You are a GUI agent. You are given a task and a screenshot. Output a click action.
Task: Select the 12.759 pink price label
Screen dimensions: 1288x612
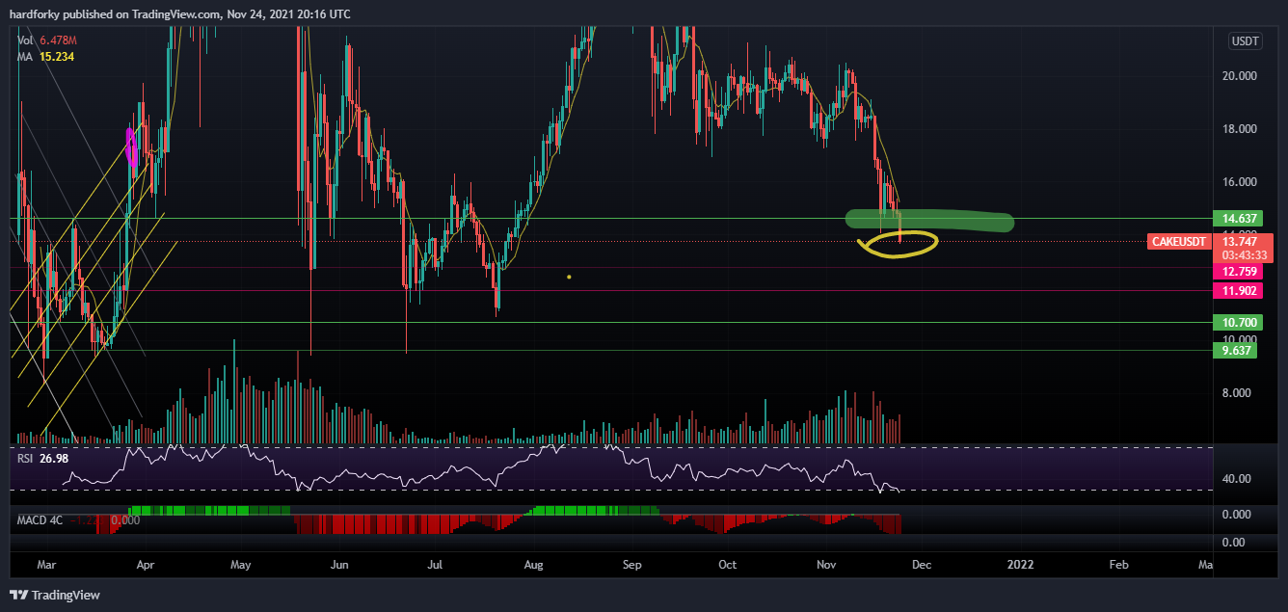(x=1237, y=273)
